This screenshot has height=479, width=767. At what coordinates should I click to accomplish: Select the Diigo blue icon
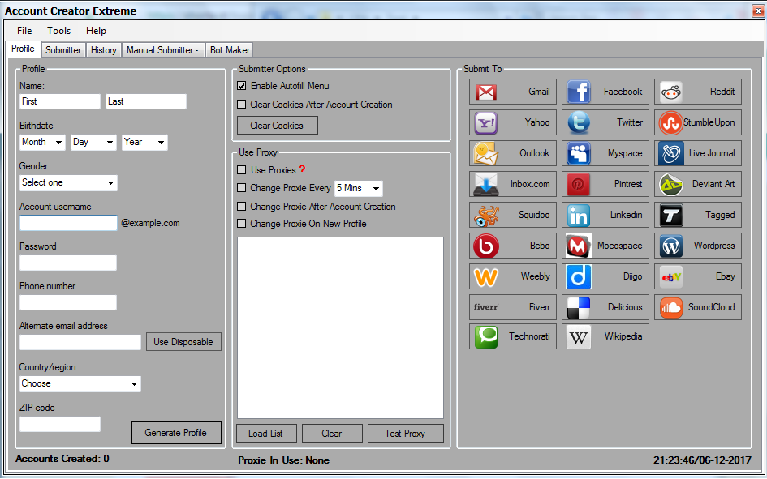tap(579, 276)
